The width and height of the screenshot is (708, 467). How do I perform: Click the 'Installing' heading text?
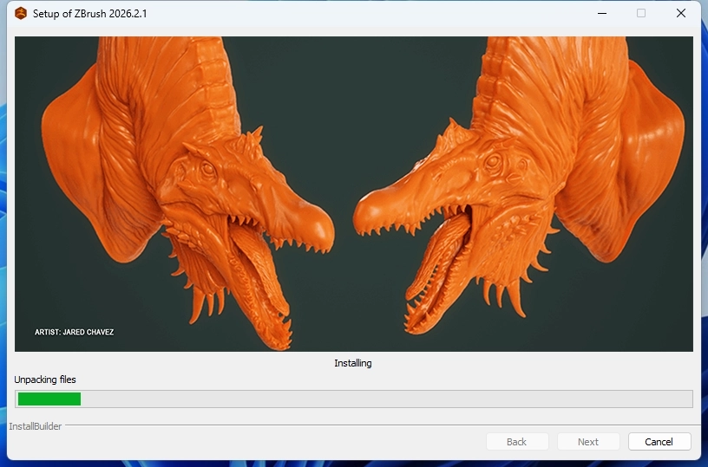[x=353, y=363]
